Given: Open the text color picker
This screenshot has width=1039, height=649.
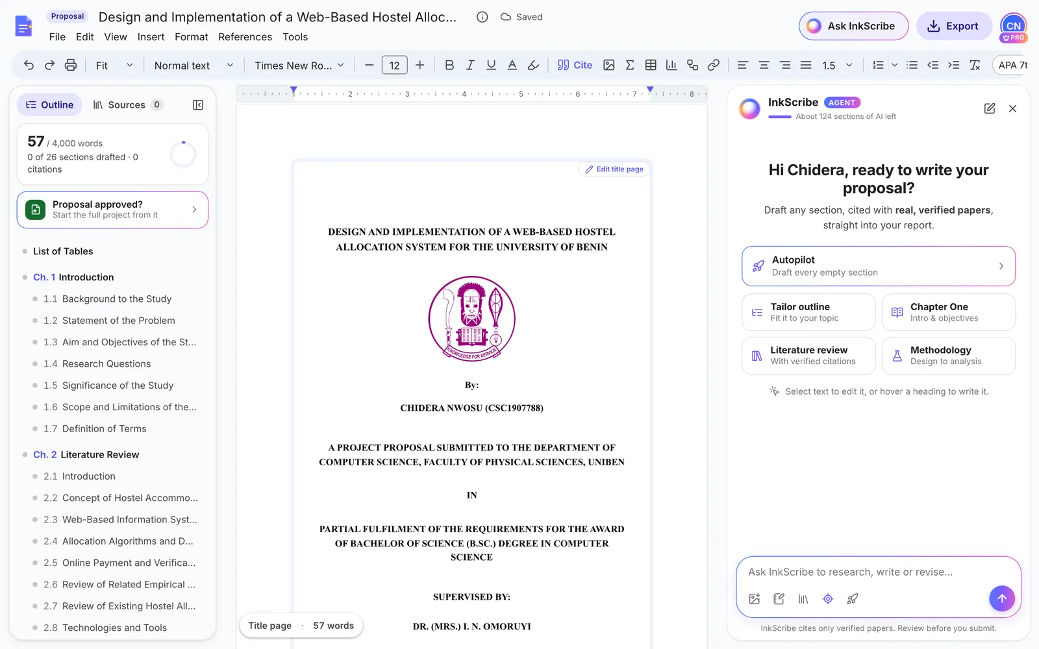Looking at the screenshot, I should (512, 65).
